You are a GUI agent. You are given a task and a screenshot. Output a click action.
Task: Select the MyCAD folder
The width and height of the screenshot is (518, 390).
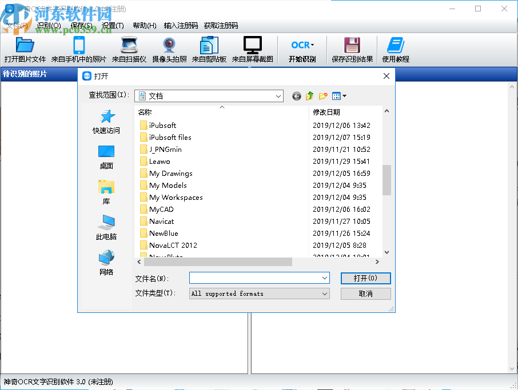(x=157, y=209)
